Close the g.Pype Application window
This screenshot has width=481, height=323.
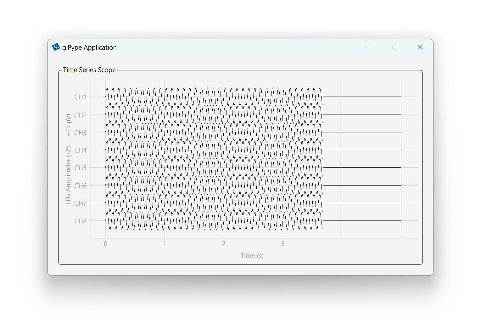pos(420,47)
